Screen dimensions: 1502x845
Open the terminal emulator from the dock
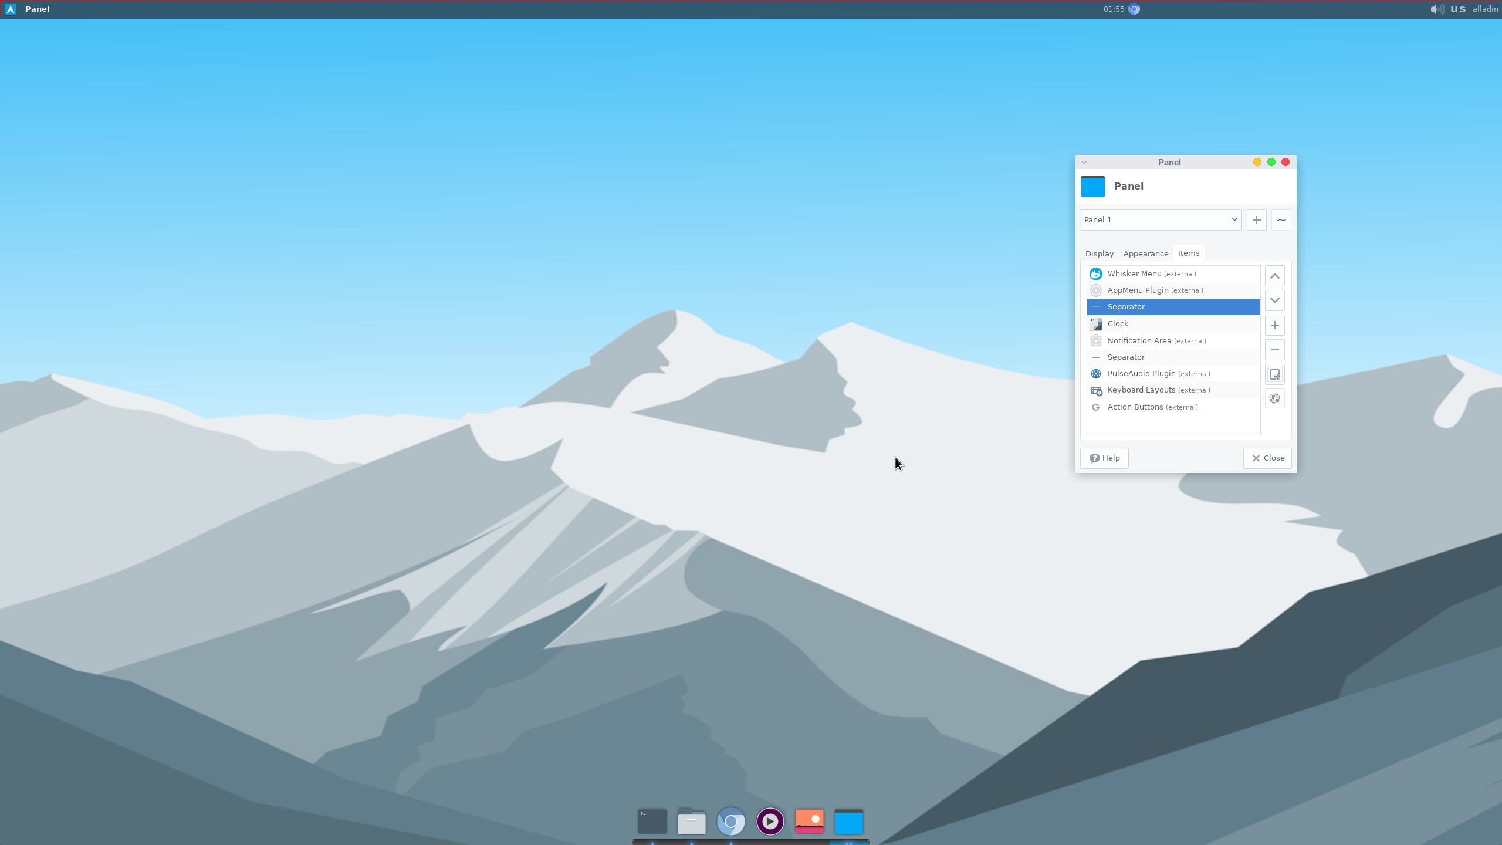(652, 822)
